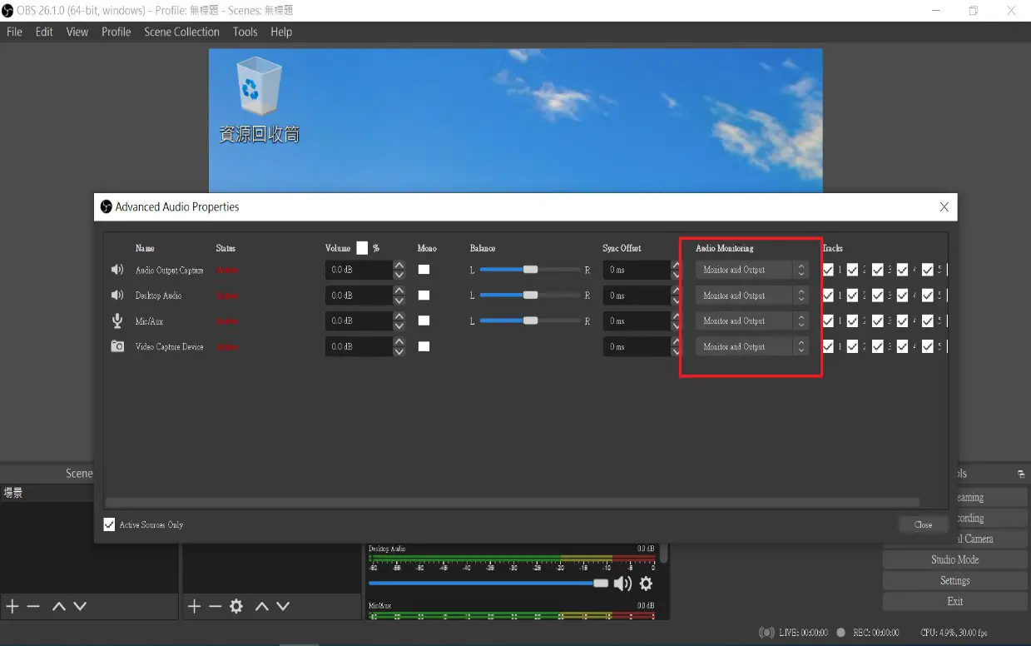Click the Sync Offset field for Mic/Aux

635,321
